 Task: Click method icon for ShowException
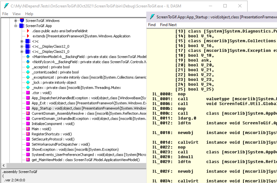28,149
